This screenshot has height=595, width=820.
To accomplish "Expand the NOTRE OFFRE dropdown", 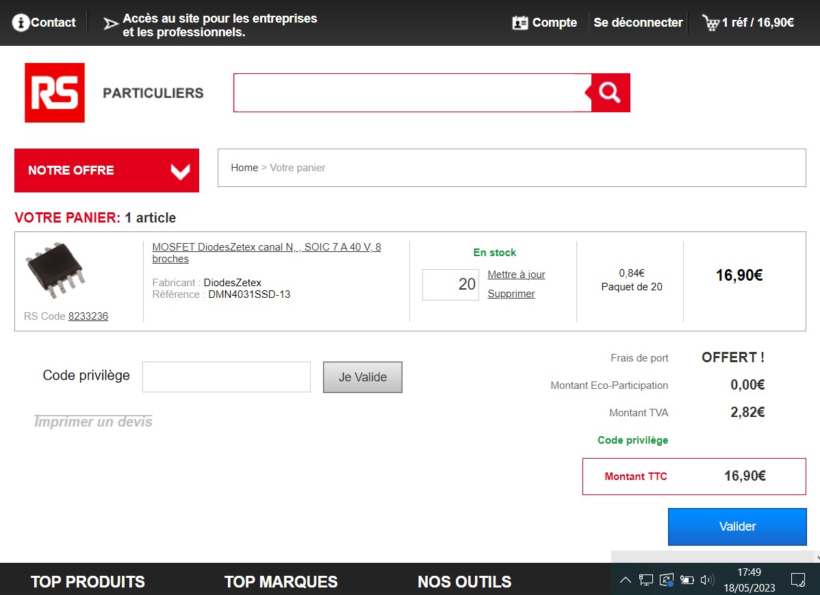I will coord(107,170).
